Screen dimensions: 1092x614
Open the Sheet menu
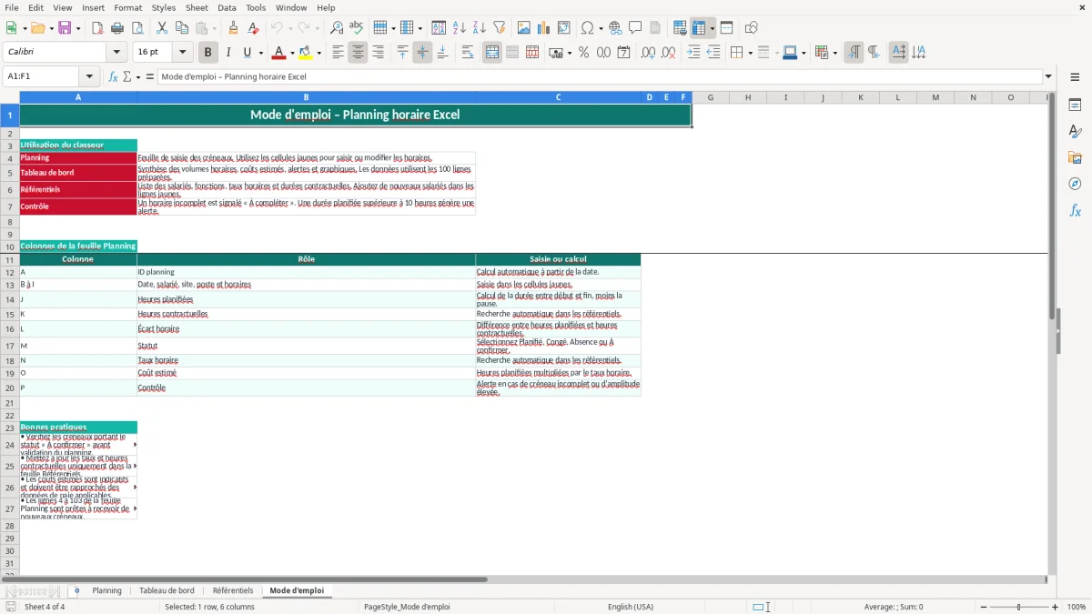coord(197,7)
